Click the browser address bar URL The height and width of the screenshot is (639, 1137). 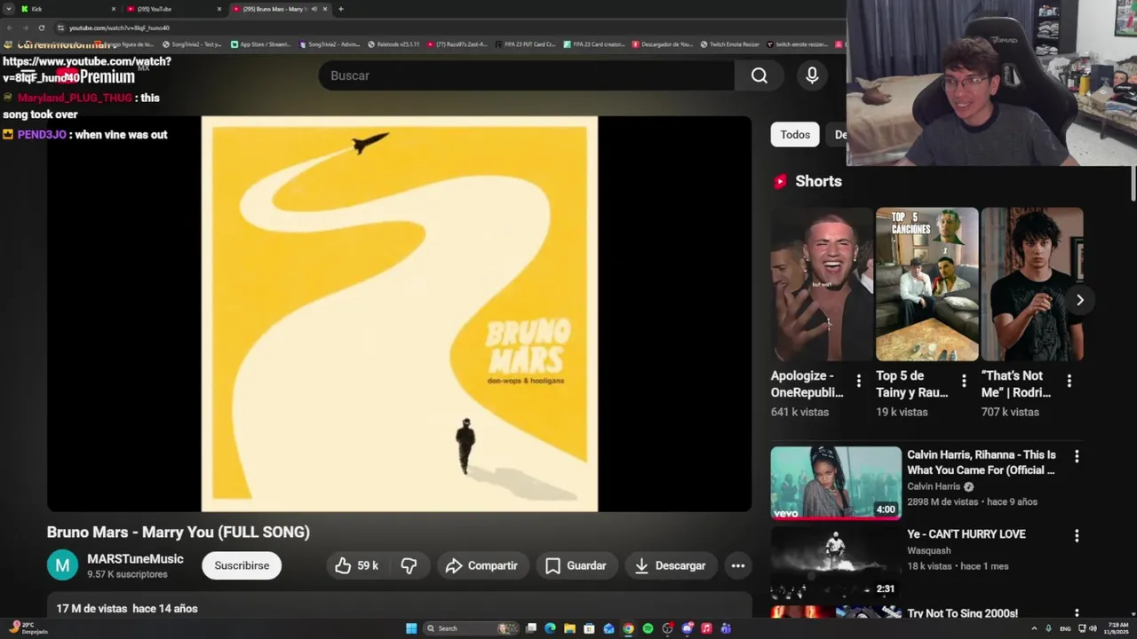[x=119, y=28]
